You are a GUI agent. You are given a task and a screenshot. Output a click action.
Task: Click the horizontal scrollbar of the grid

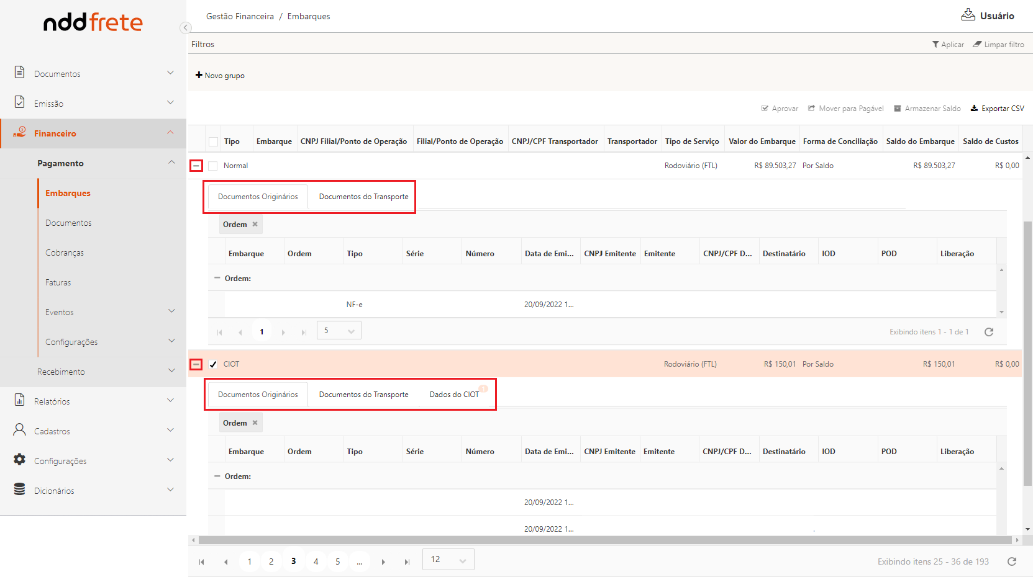(603, 540)
